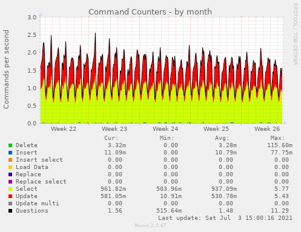Click Insert maximum value '77.75m'

pos(282,153)
